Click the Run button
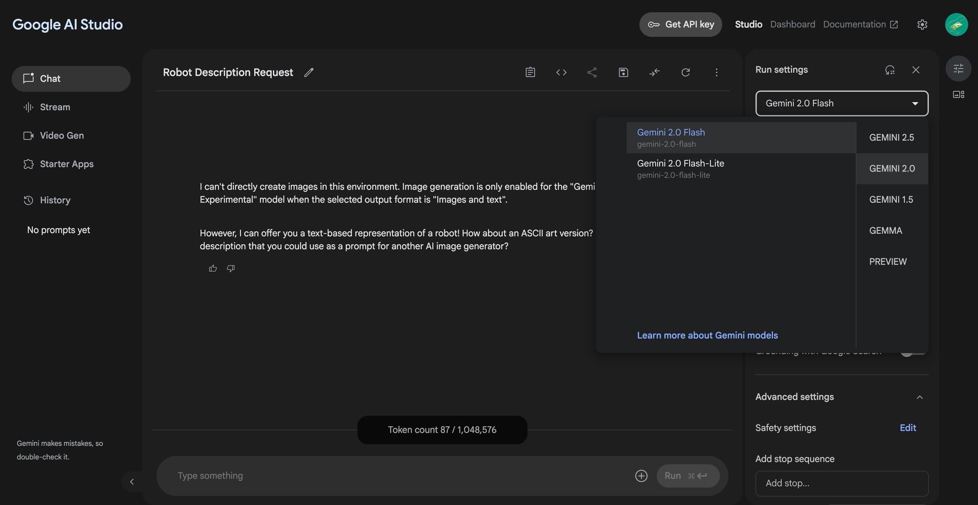This screenshot has width=978, height=505. [688, 476]
